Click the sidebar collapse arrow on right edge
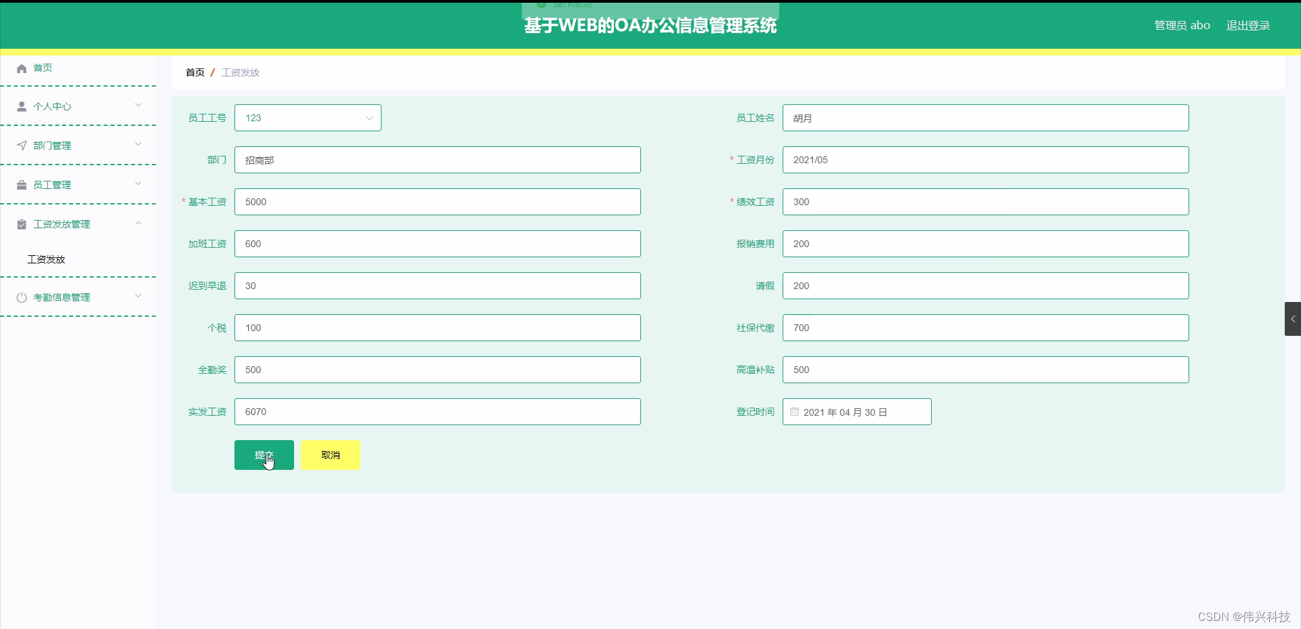The height and width of the screenshot is (629, 1301). coord(1294,318)
